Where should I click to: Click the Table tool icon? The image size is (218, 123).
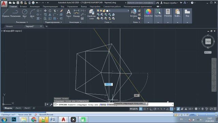coord(82,18)
